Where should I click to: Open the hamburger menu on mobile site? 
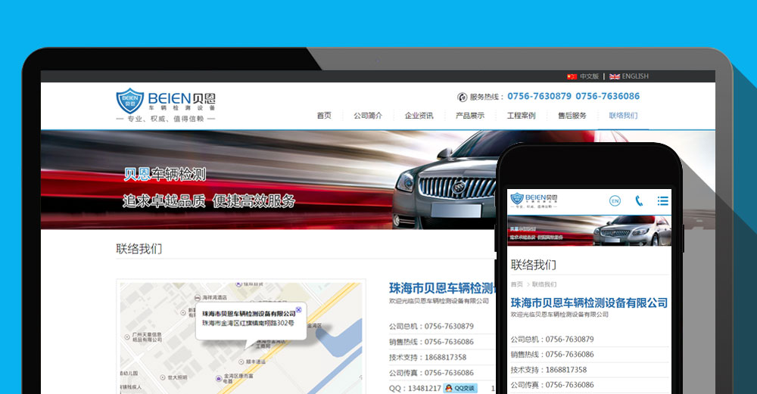[x=662, y=200]
